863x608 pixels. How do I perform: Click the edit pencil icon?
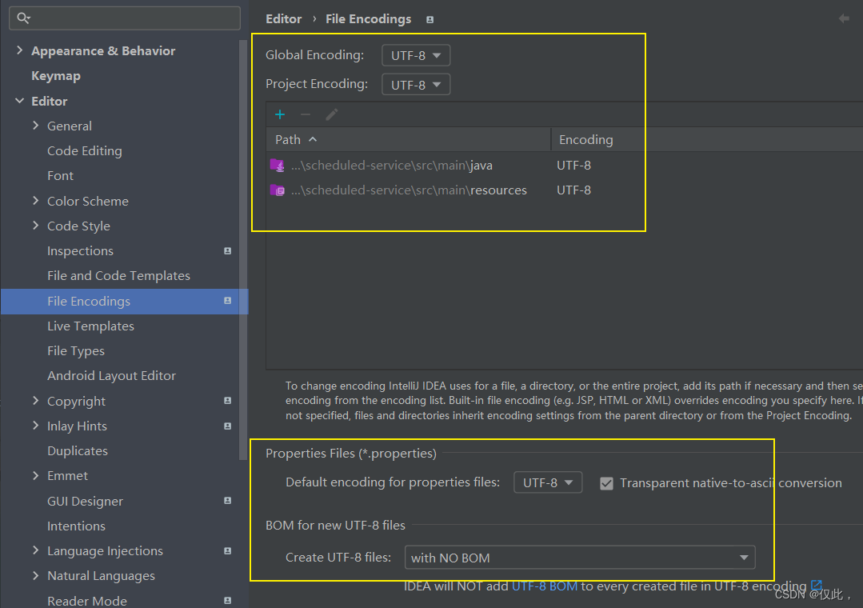(331, 114)
